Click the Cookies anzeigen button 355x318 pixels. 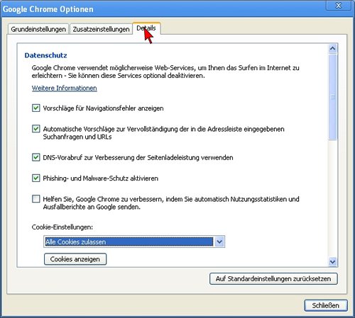pyautogui.click(x=75, y=259)
